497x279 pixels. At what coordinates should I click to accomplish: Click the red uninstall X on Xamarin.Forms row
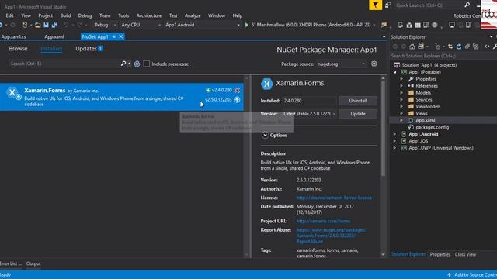[x=237, y=90]
